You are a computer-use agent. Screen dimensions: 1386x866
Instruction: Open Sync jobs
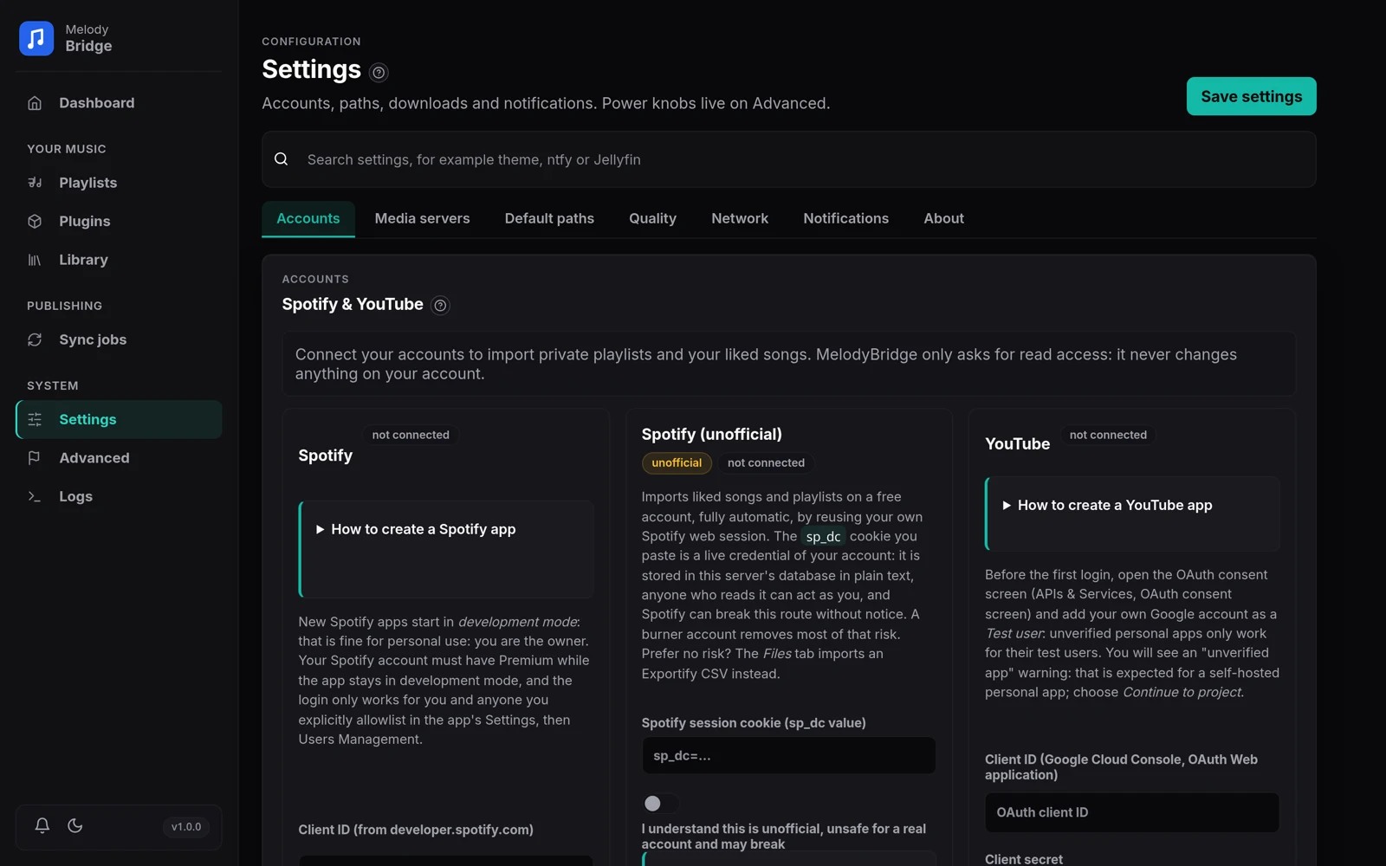(x=119, y=339)
